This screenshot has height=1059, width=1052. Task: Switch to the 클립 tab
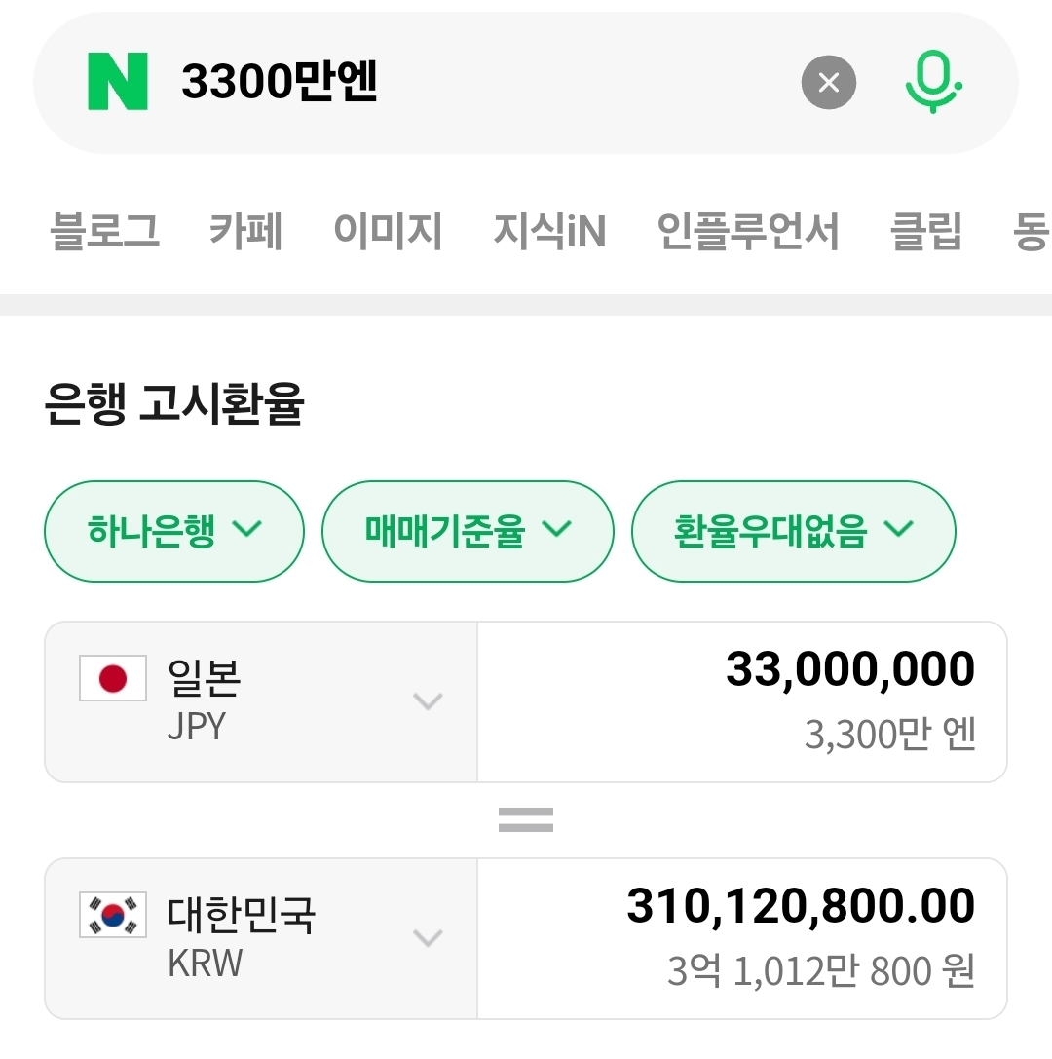point(926,232)
